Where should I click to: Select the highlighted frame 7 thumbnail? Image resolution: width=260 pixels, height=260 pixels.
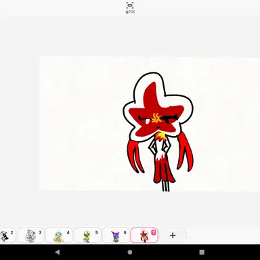tap(144, 235)
